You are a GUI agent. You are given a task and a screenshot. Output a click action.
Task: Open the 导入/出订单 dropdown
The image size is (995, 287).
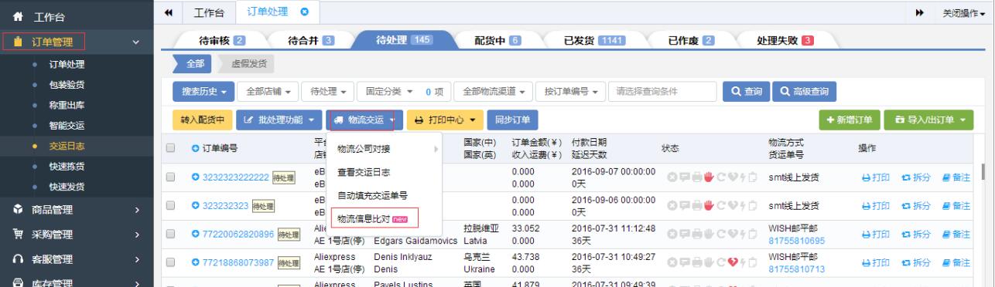pyautogui.click(x=928, y=120)
